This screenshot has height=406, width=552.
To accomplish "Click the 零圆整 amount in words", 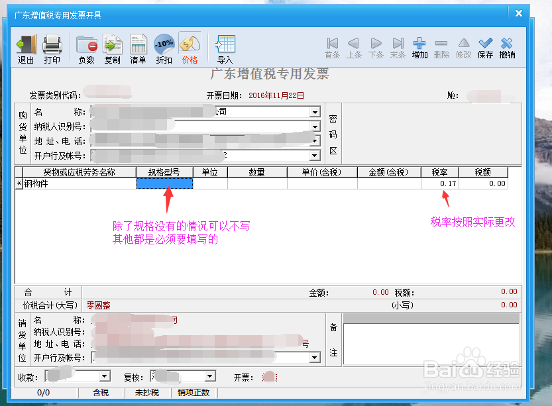I will (x=99, y=305).
